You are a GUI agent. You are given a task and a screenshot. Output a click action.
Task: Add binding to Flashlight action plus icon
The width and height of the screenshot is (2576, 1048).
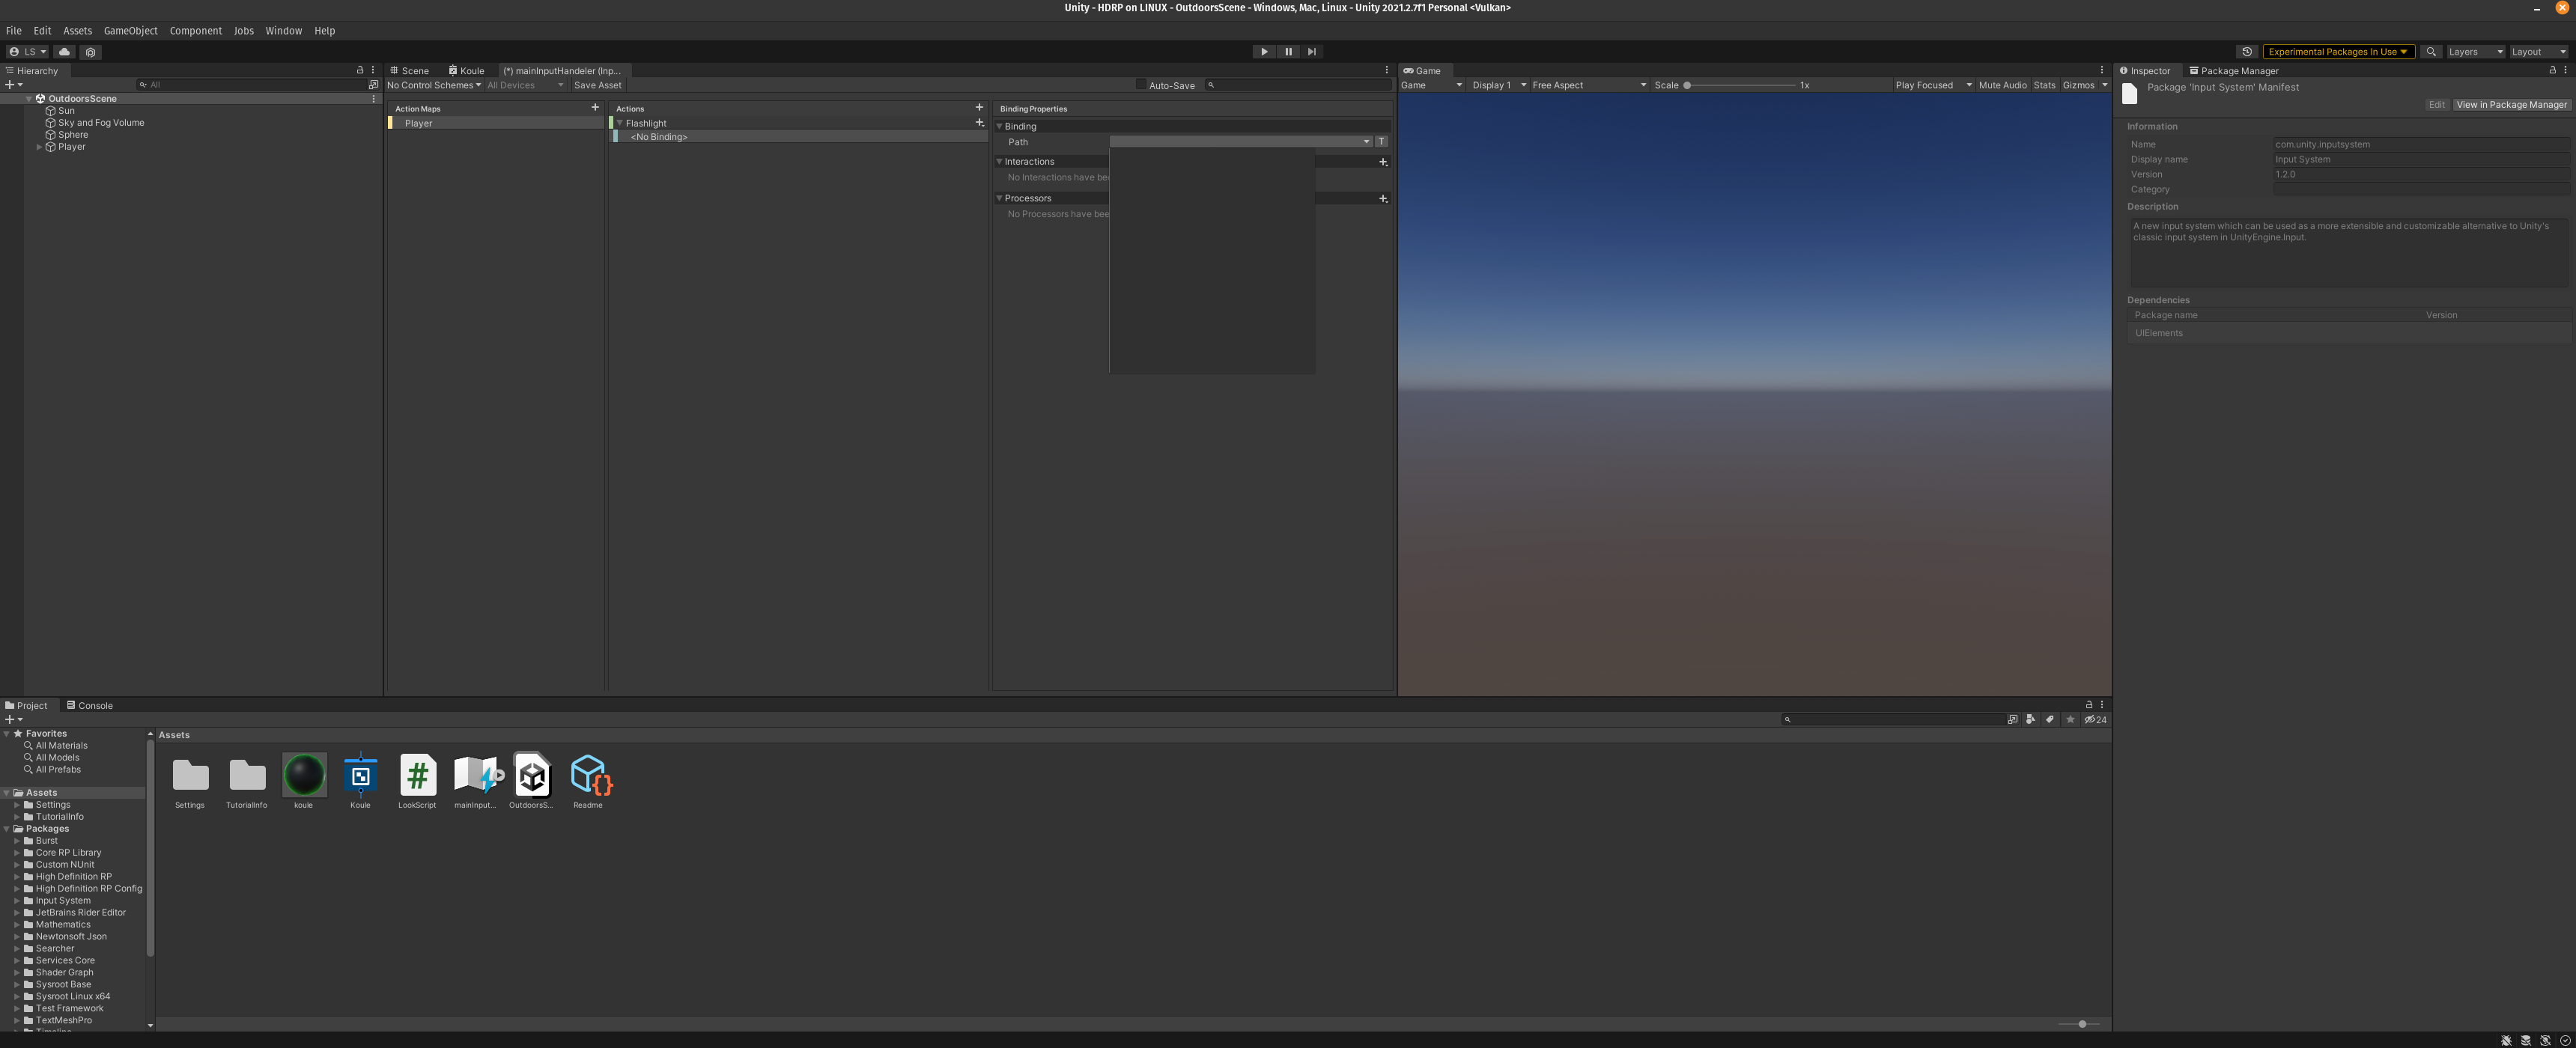(979, 123)
